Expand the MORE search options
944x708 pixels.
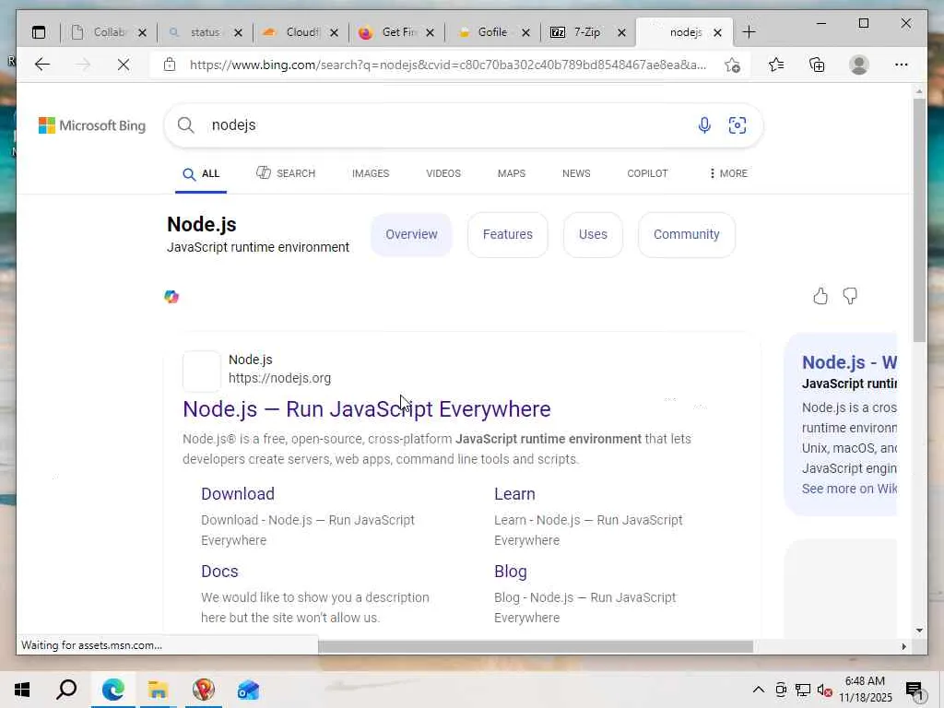click(728, 173)
